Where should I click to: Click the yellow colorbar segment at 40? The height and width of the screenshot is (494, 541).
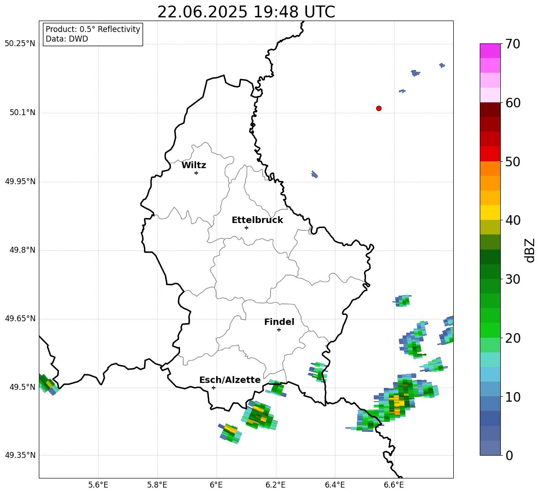pos(490,212)
